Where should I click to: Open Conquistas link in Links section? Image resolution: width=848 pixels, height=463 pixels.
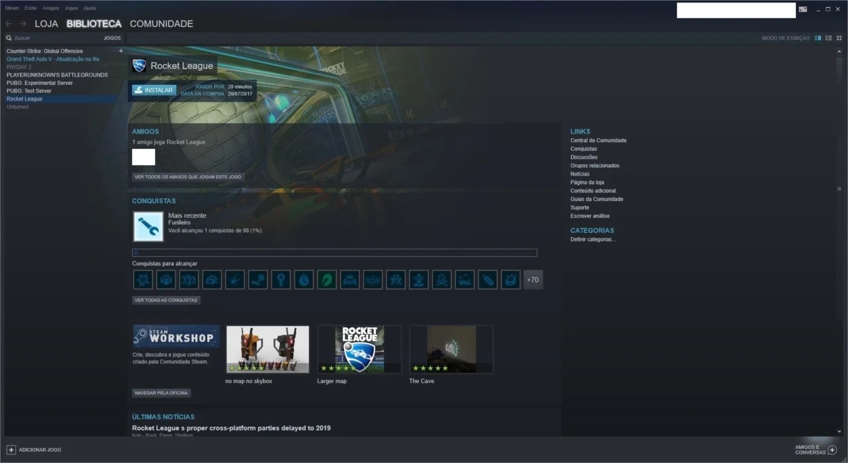pos(583,149)
